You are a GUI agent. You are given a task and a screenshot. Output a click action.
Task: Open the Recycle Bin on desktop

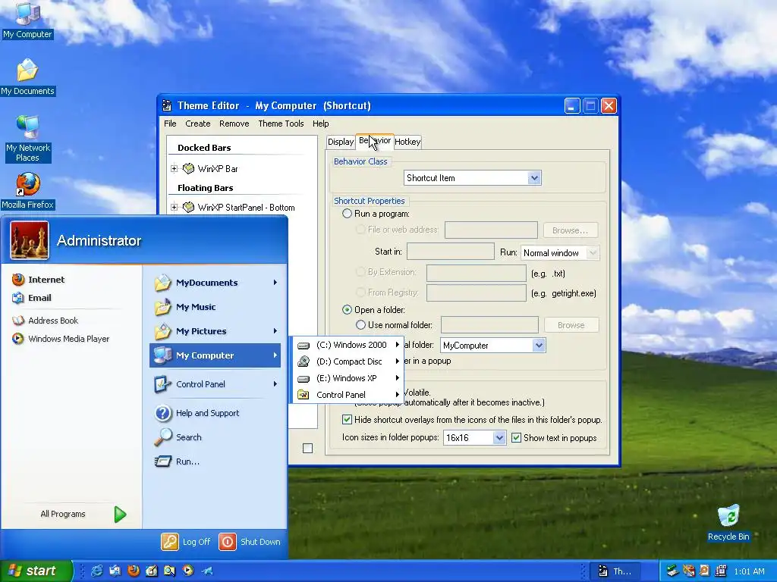click(728, 523)
